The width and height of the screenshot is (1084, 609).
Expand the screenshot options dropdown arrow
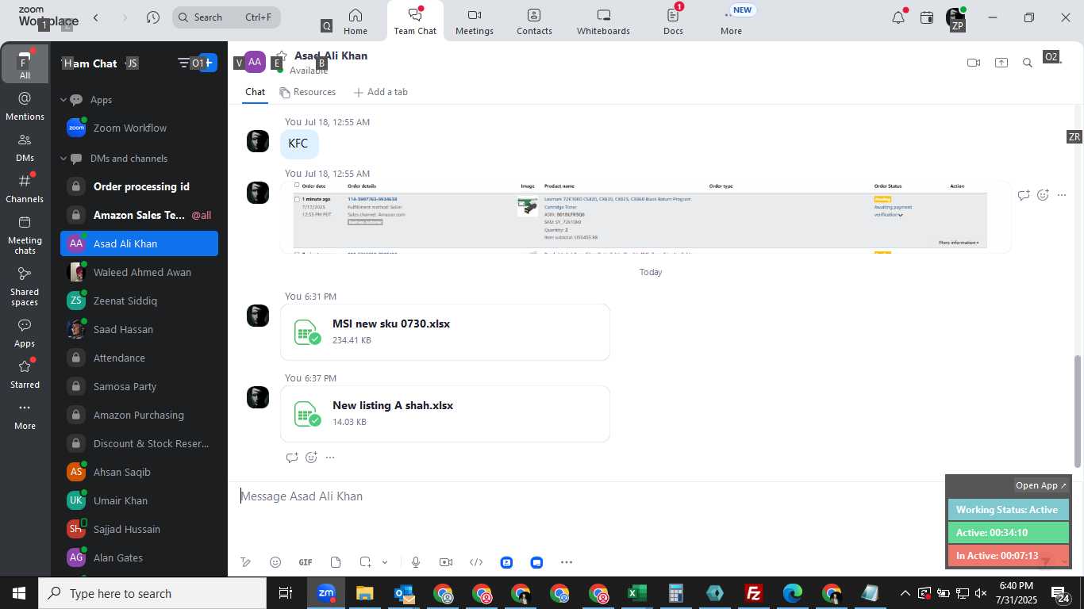pyautogui.click(x=385, y=562)
